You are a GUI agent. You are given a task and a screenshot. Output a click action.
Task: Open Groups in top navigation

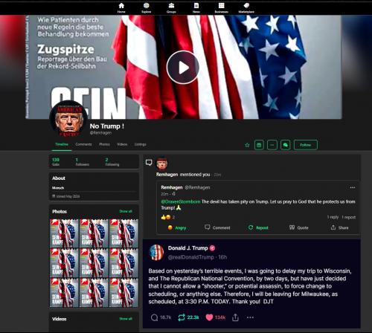pos(171,7)
